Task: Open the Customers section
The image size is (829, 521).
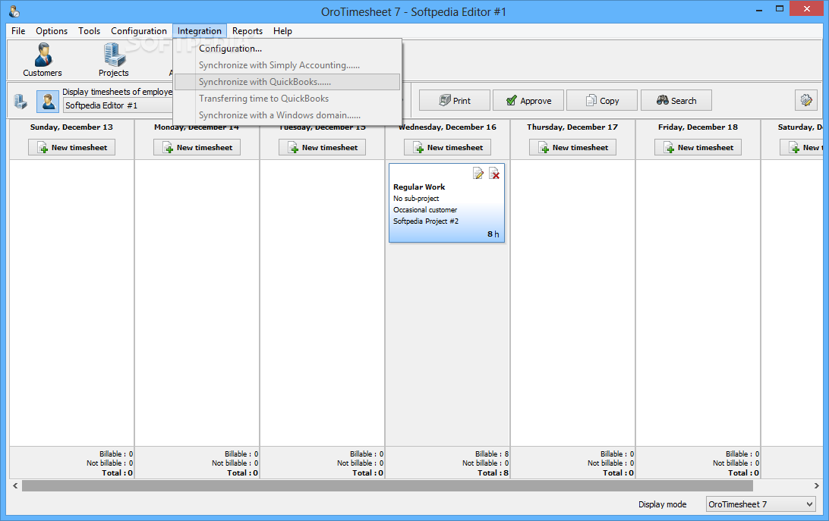Action: [x=43, y=60]
